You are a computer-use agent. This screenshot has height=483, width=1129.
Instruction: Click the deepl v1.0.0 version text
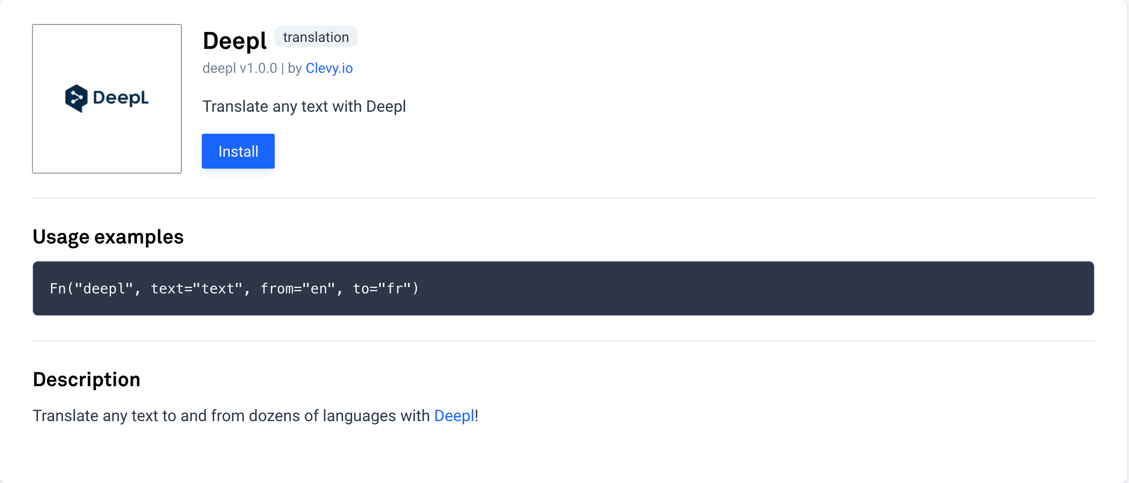(240, 68)
